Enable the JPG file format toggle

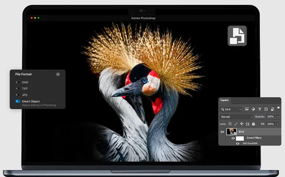18,95
